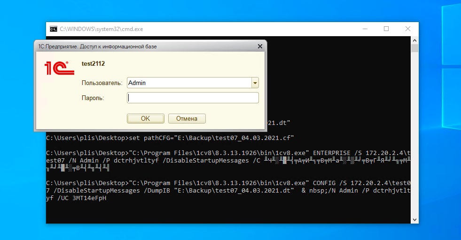Screen dimensions: 461x240
Task: Click the cmd vertical scrollbar thumb
Action: [414, 48]
